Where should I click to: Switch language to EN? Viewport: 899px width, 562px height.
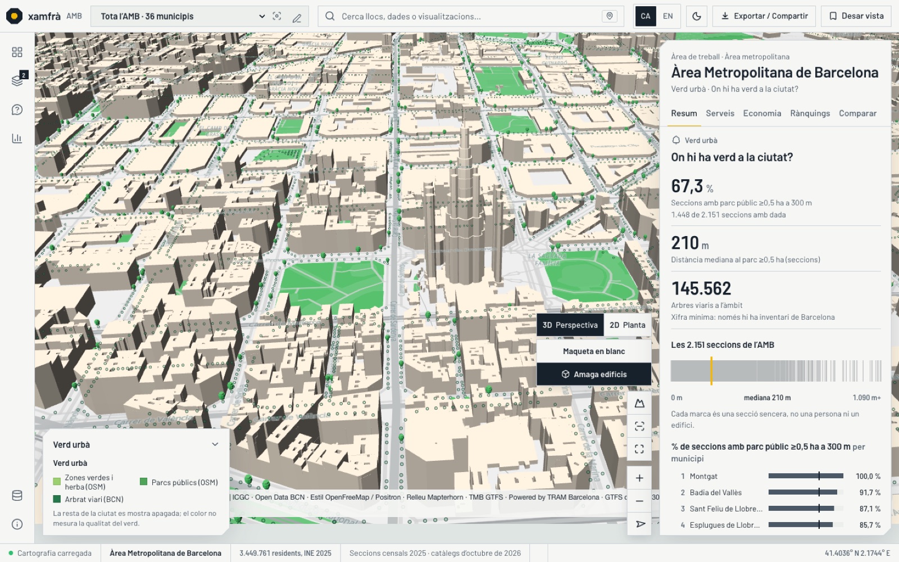tap(668, 16)
